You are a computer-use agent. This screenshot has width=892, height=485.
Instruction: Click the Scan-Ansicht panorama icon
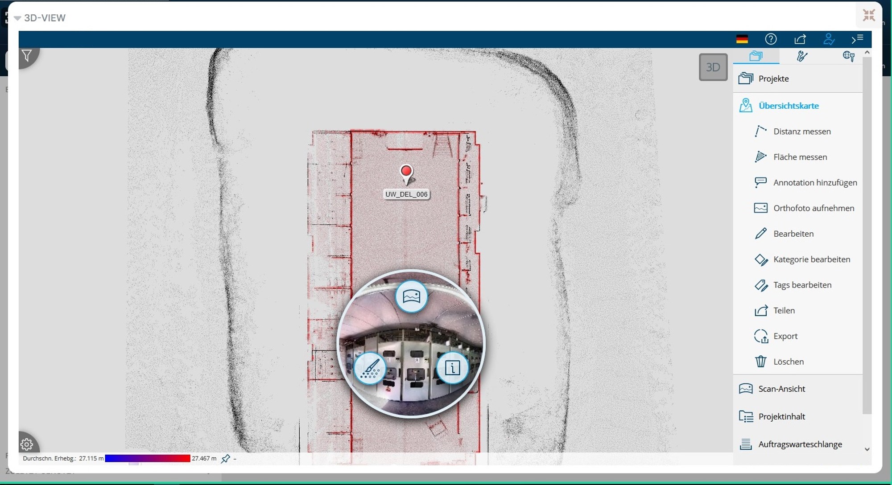coord(746,389)
